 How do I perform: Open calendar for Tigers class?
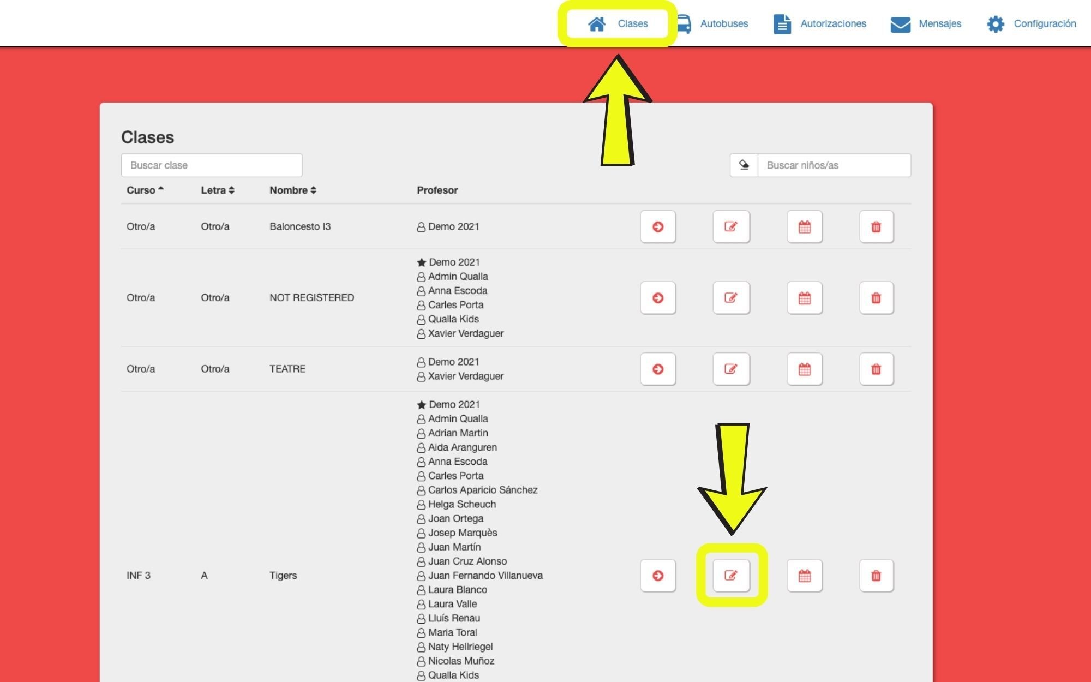pos(805,575)
